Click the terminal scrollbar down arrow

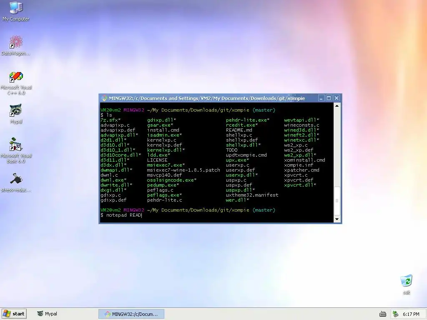337,219
